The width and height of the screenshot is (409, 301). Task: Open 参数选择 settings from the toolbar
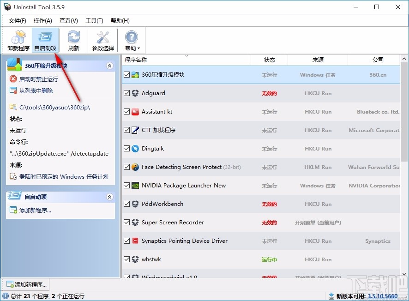102,40
